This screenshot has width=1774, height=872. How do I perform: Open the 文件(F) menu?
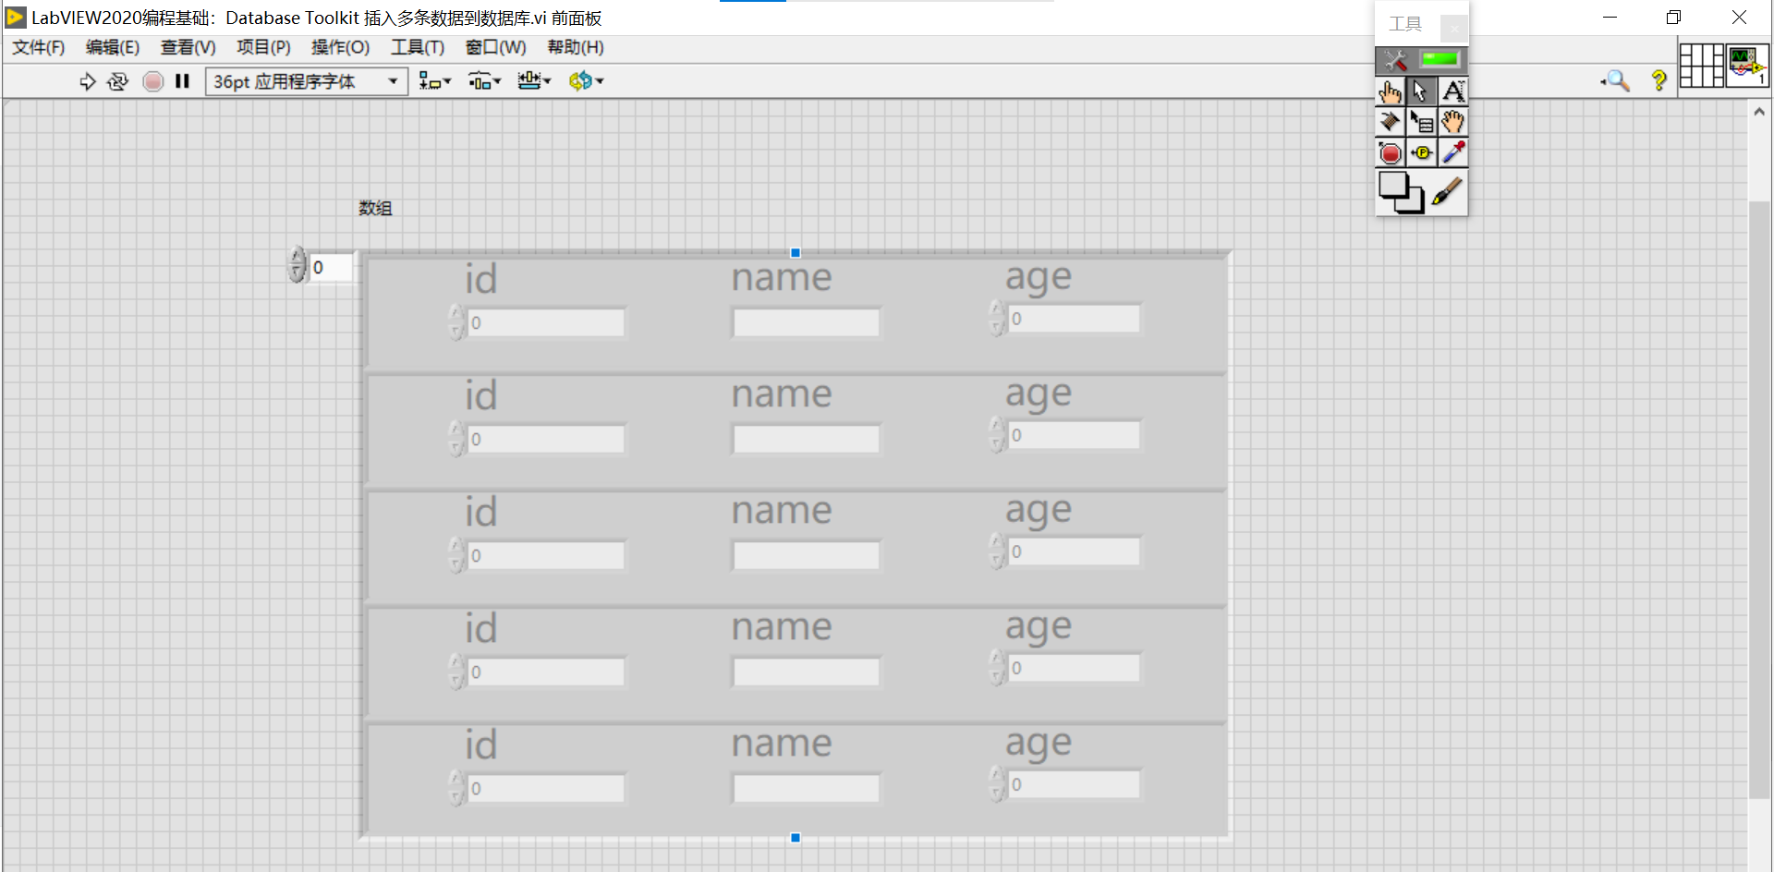pos(38,47)
